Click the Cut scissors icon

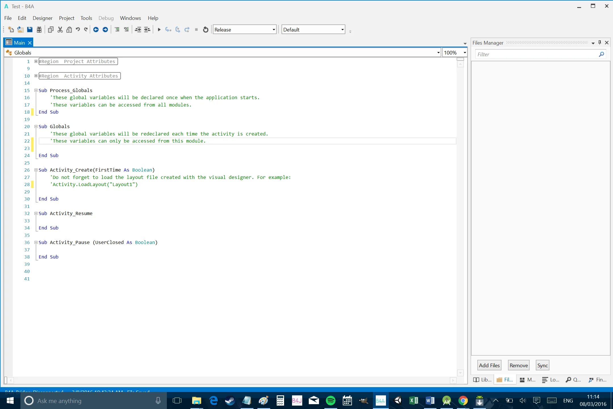(x=60, y=30)
